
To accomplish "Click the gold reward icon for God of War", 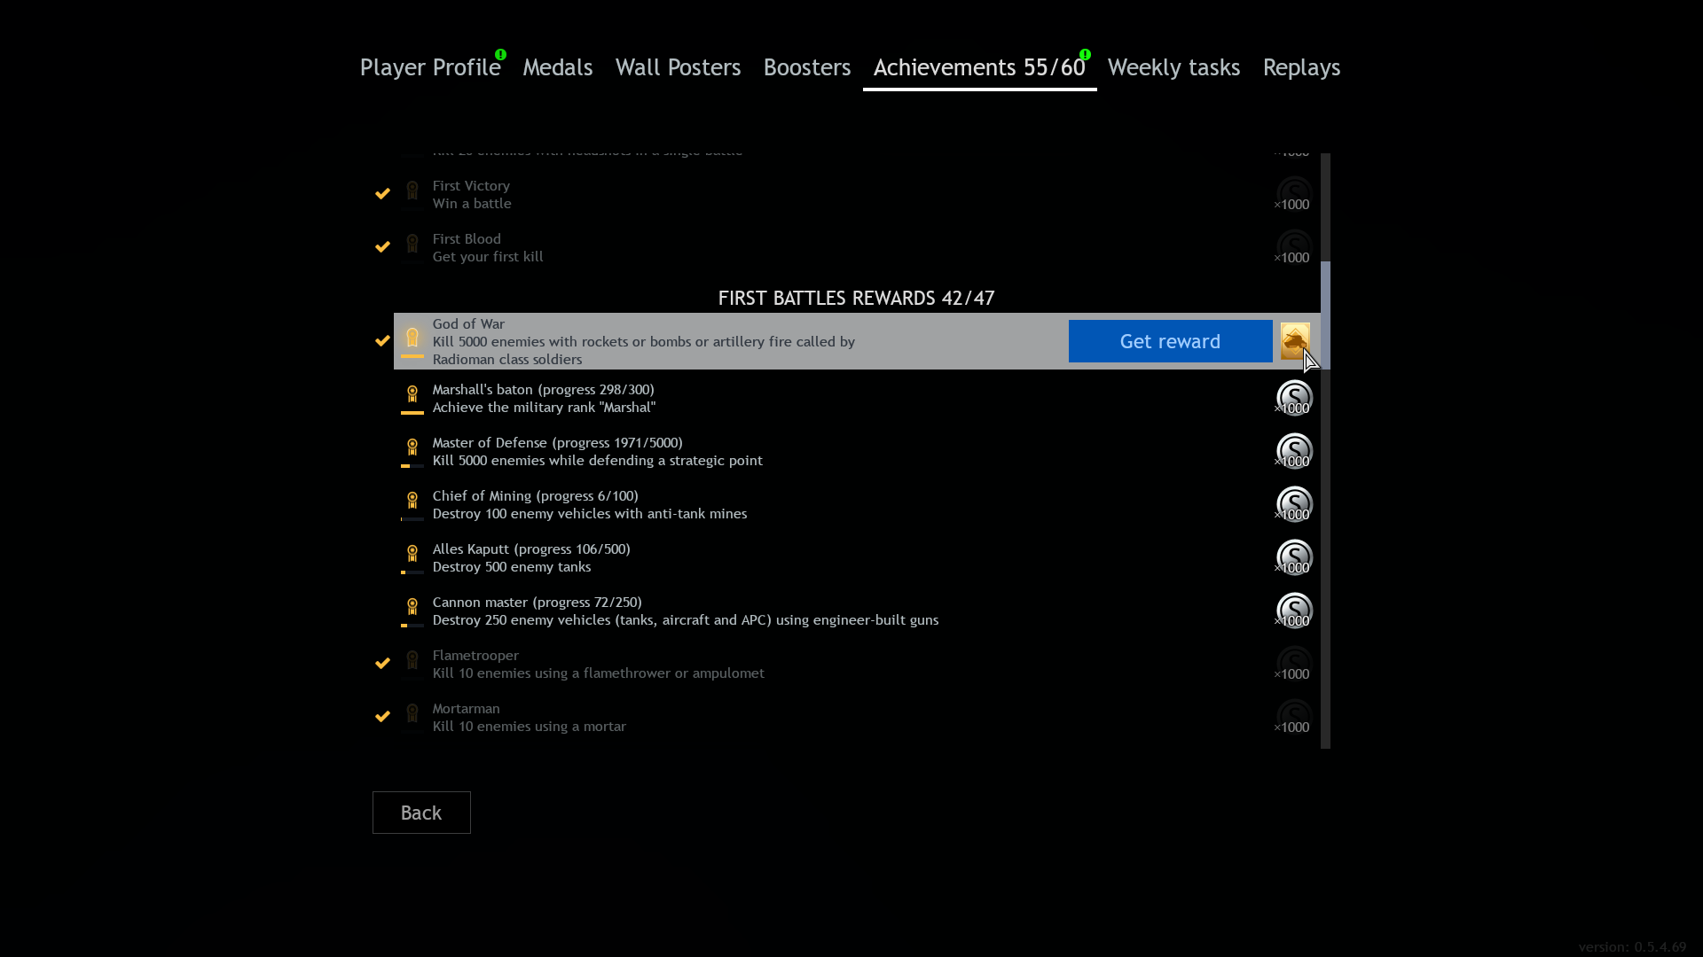I will (x=1294, y=341).
